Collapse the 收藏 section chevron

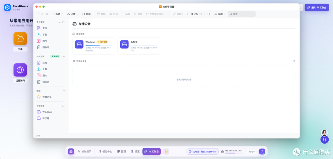(64, 91)
